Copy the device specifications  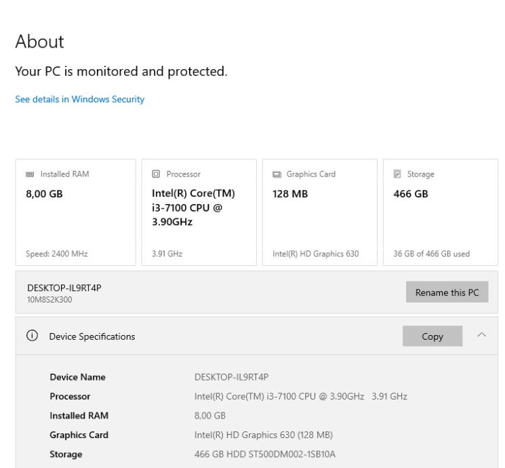(432, 336)
